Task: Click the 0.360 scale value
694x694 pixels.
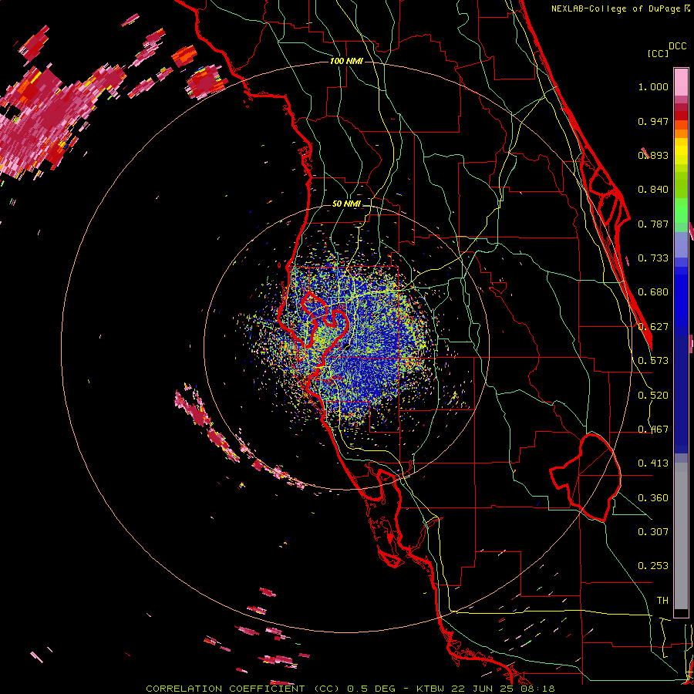Action: pos(653,498)
